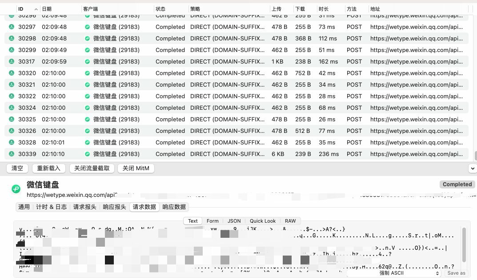The width and height of the screenshot is (477, 280).
Task: Click the wetype.weixin.qq.com URL in detail pane
Action: tap(72, 195)
